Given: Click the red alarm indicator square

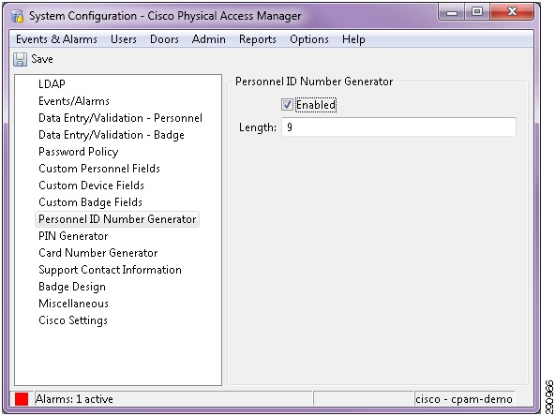Looking at the screenshot, I should pos(22,399).
